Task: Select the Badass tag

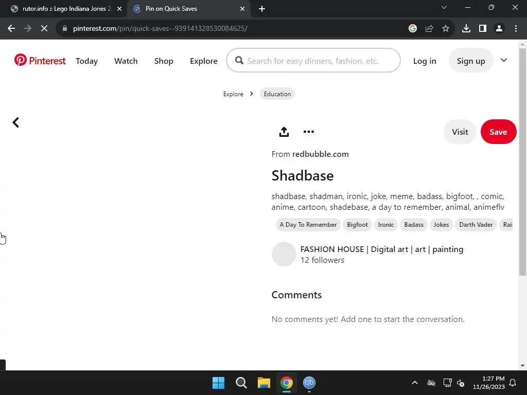Action: (414, 225)
